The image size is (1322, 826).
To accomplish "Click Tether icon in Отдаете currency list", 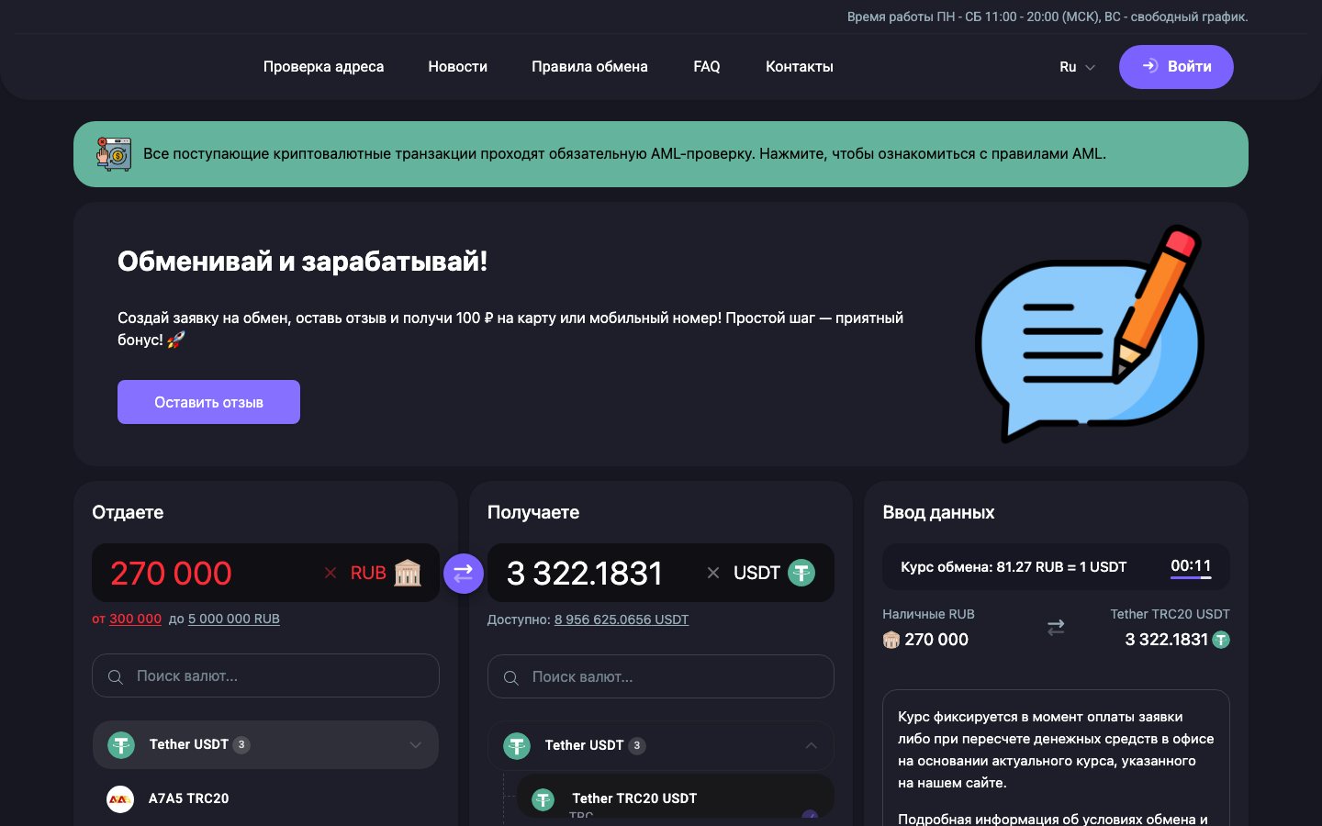I will (x=121, y=744).
